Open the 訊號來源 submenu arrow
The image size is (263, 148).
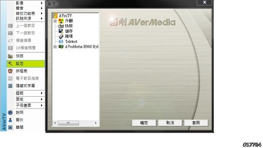pyautogui.click(x=42, y=18)
